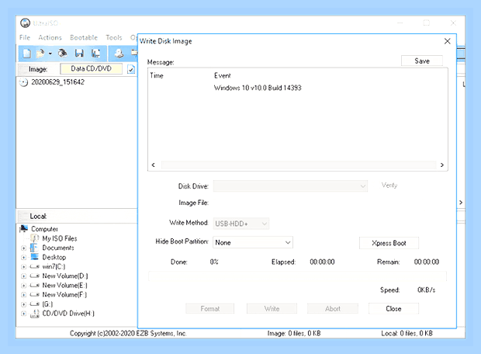Click the New Volume(D:) drive icon

point(34,276)
